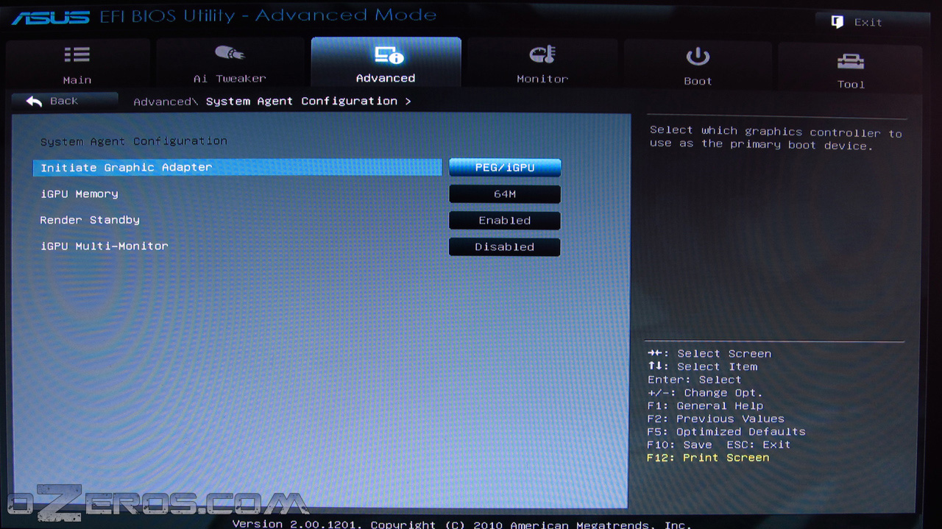This screenshot has height=529, width=942.
Task: Click the F10: Save hint
Action: pyautogui.click(x=680, y=444)
